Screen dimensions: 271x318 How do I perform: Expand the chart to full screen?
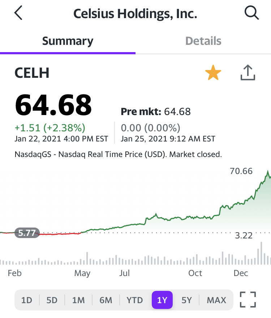coord(248,300)
